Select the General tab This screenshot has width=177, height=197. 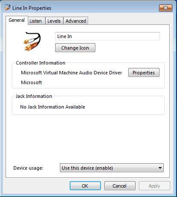(x=17, y=20)
